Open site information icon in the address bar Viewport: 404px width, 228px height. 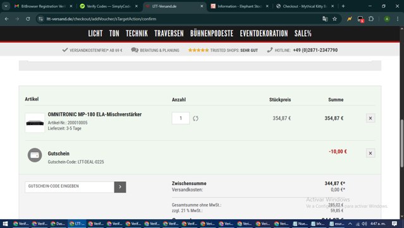(40, 19)
